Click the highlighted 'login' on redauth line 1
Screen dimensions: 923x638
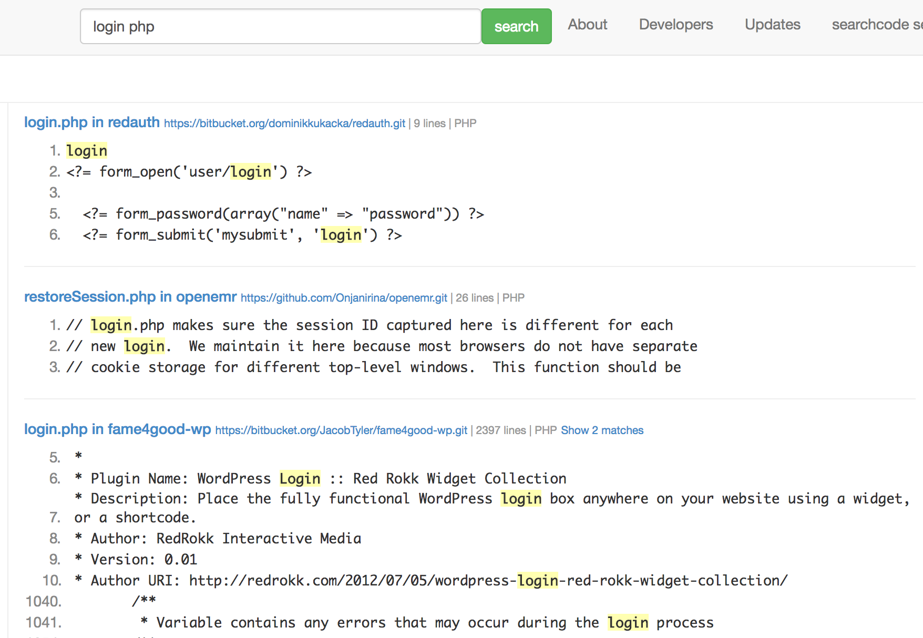click(87, 151)
